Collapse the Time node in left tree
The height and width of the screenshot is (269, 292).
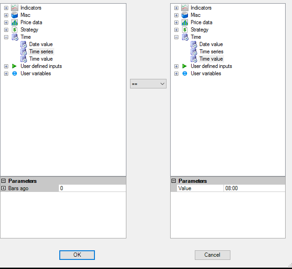(x=6, y=37)
